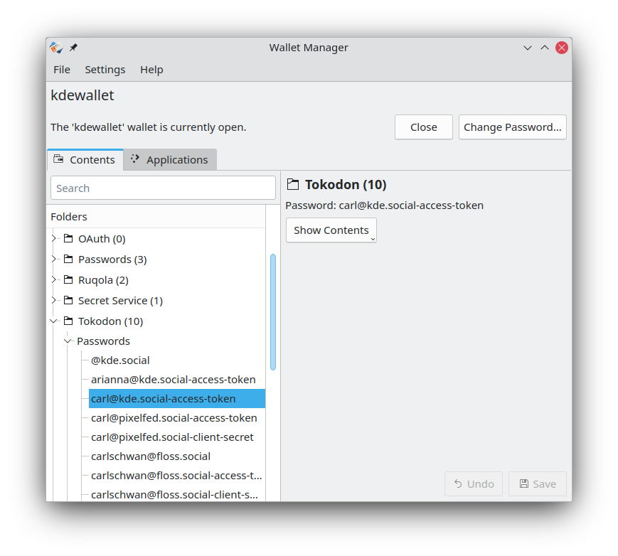Click the pin icon in title bar
Image resolution: width=618 pixels, height=556 pixels.
point(73,48)
